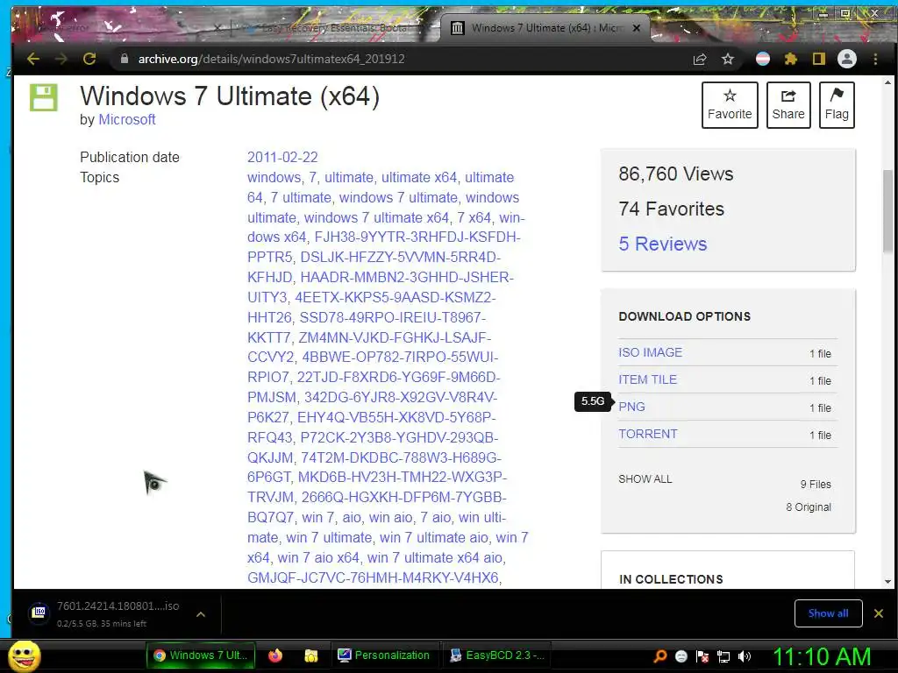This screenshot has width=898, height=673.
Task: Click the '7 aio' topic link
Action: [x=435, y=518]
